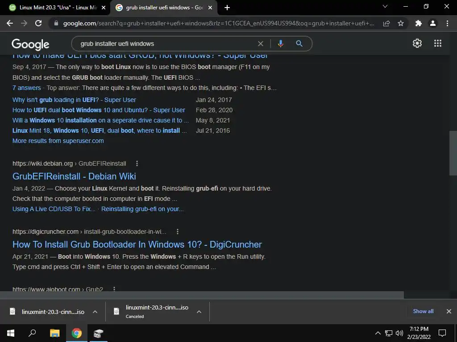The height and width of the screenshot is (342, 457).
Task: Open Google quick settings gear
Action: pyautogui.click(x=417, y=43)
